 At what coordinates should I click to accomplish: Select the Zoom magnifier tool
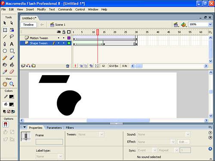[12, 84]
